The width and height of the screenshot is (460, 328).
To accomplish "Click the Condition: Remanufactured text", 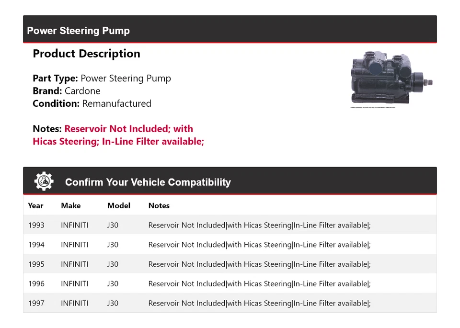I will point(92,103).
